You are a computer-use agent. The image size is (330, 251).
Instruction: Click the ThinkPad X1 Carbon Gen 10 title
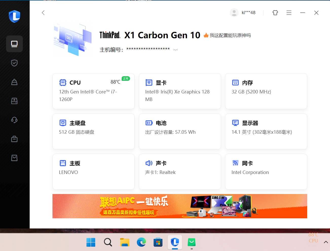pos(150,35)
